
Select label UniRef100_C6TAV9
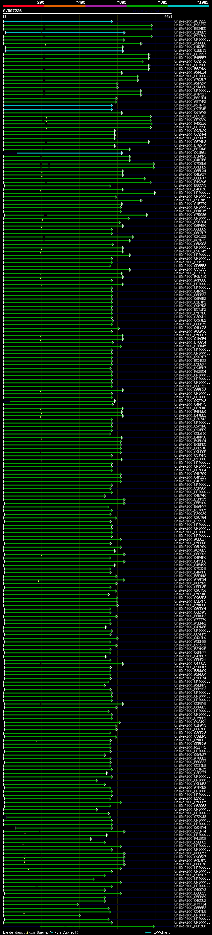point(190,112)
